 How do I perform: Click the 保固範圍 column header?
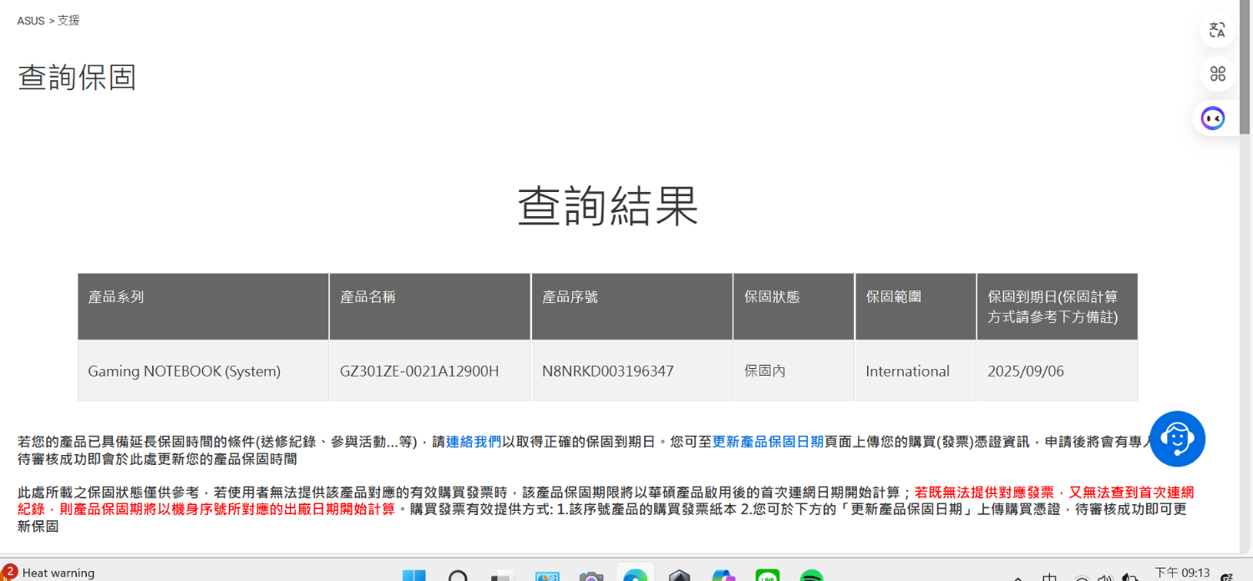[916, 306]
